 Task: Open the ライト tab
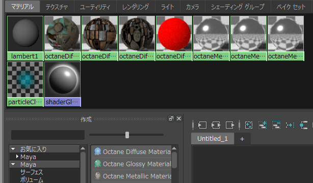168,7
